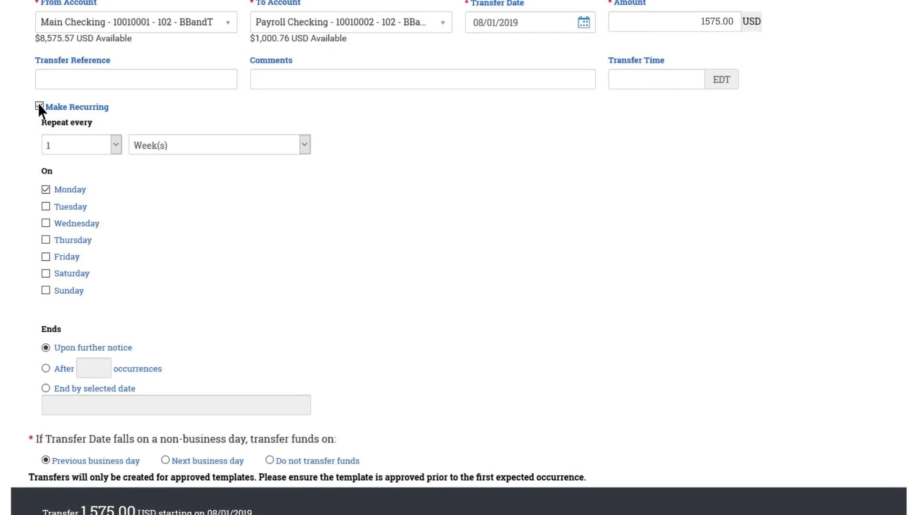Check the Wednesday option

coord(46,223)
